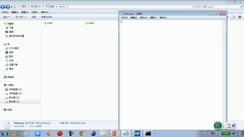This screenshot has height=137, width=244.
Task: Open the 文档 library
Action: [11, 61]
